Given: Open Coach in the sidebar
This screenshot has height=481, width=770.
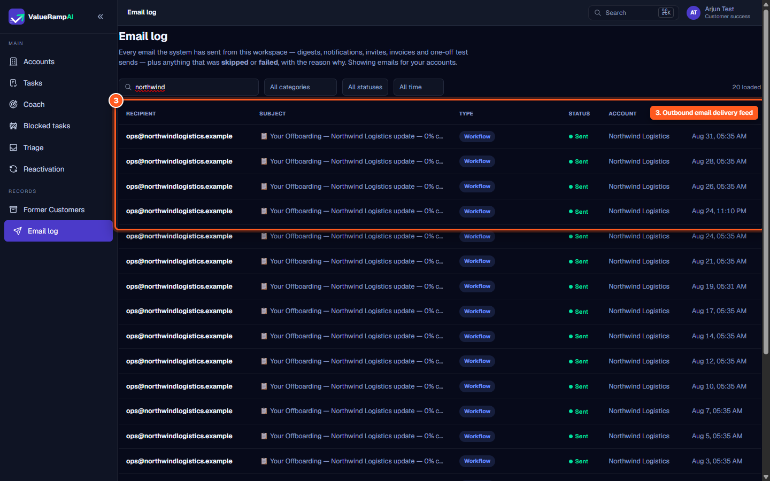Looking at the screenshot, I should pos(59,104).
